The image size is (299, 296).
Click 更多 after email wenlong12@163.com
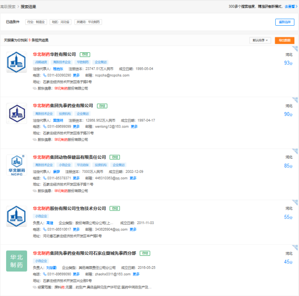click(134, 127)
